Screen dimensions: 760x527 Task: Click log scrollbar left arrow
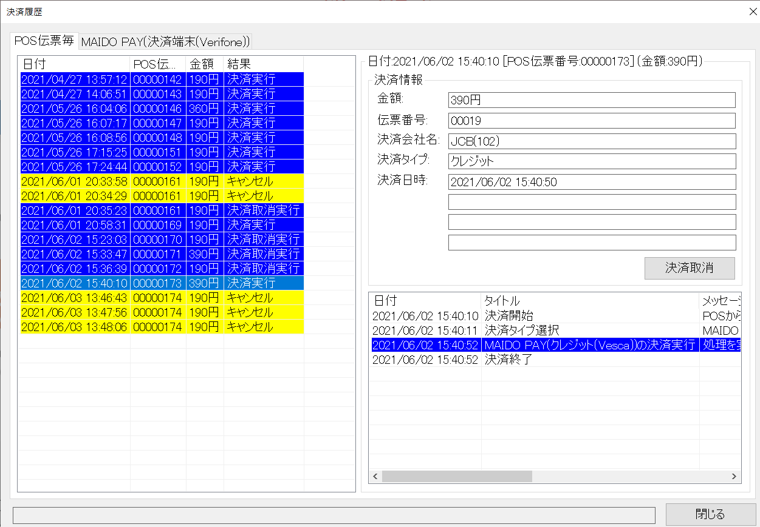(x=375, y=477)
